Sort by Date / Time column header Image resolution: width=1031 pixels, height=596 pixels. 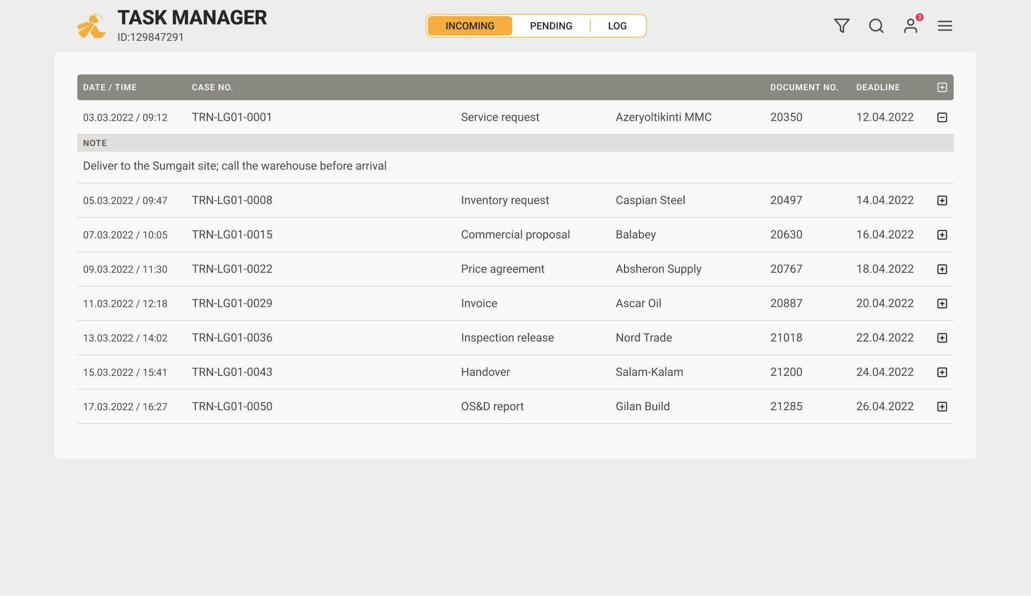110,88
